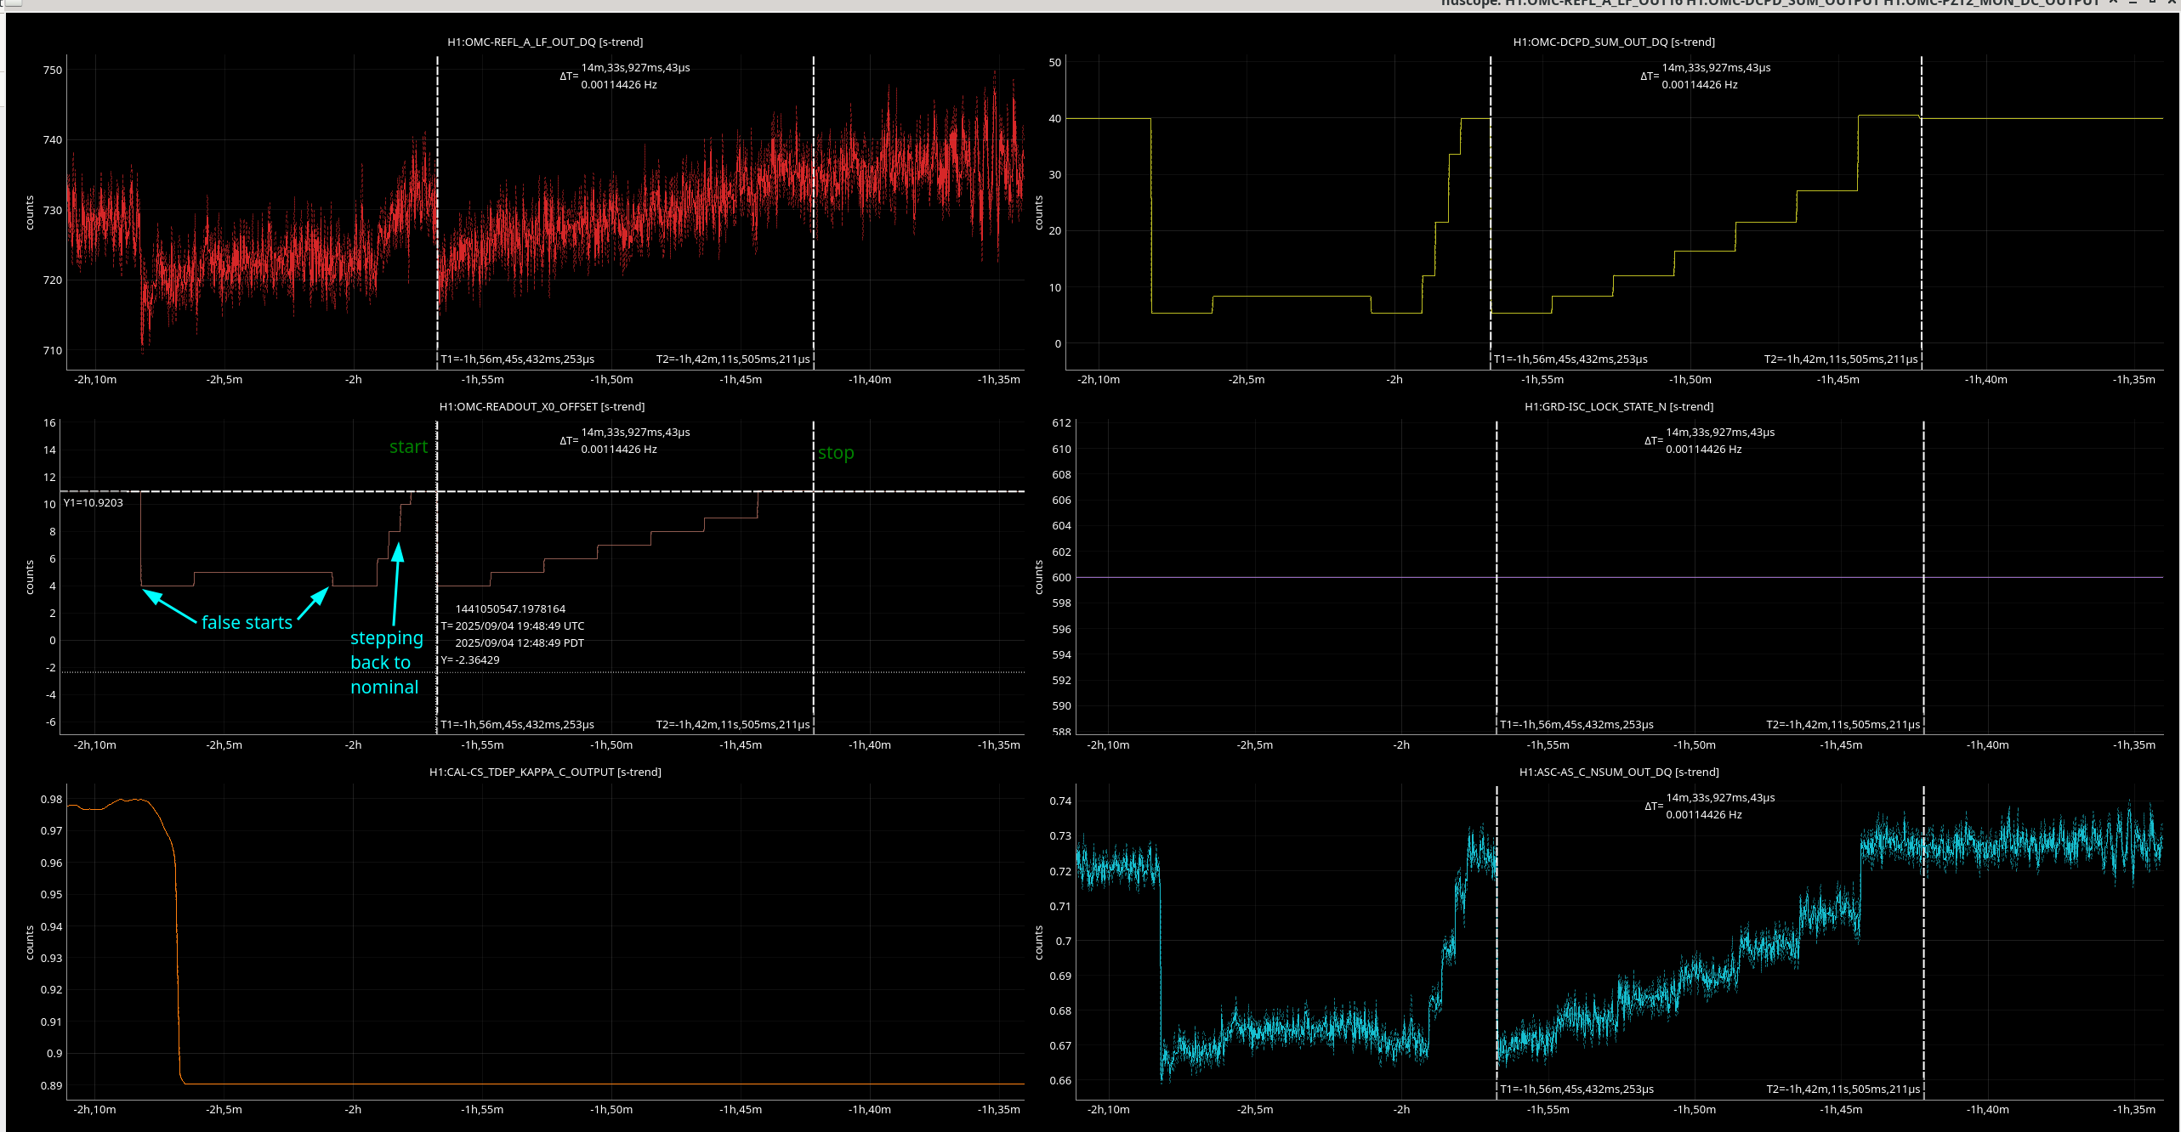
Task: Click the H1:OMC-READOUT_X0_OFFSET plot title
Action: (x=542, y=406)
